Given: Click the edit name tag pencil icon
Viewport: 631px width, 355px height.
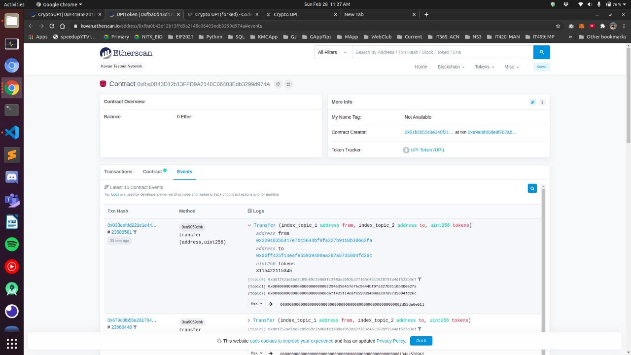Looking at the screenshot, I should [532, 102].
